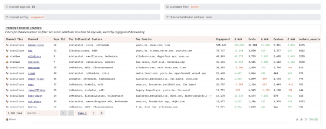Screen dimensions: 326x129
Task: Click the Page 1 indicator
Action: tap(82, 113)
